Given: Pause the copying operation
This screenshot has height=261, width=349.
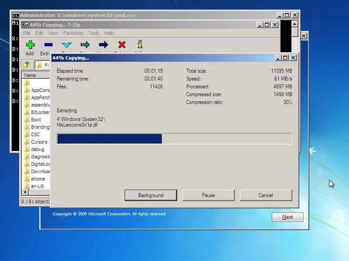Looking at the screenshot, I should [x=209, y=195].
